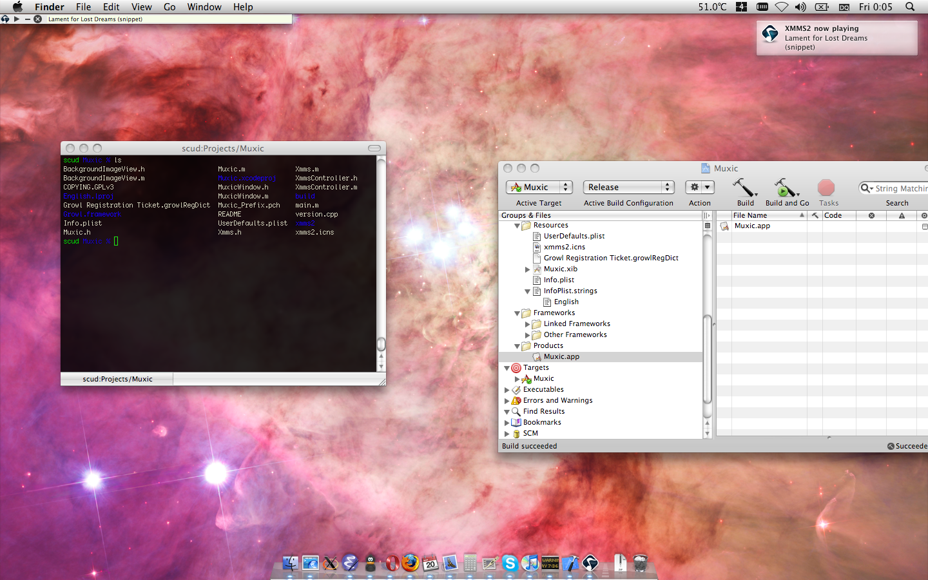This screenshot has width=928, height=580.
Task: Open the search magnifier options in Xcode
Action: tap(867, 188)
